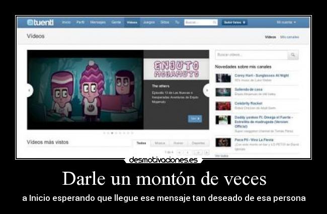Open the Daddy Yankee ft. Omega el Fuerte link

[x=264, y=122]
